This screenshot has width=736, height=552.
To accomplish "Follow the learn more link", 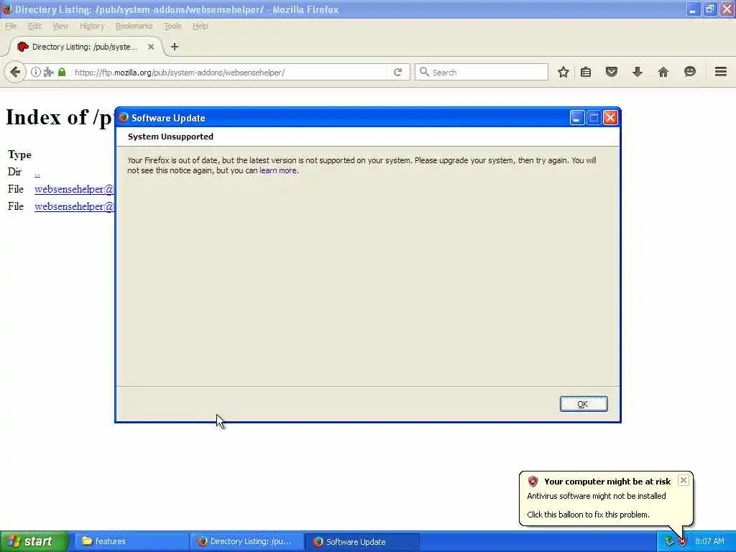I will click(x=278, y=170).
